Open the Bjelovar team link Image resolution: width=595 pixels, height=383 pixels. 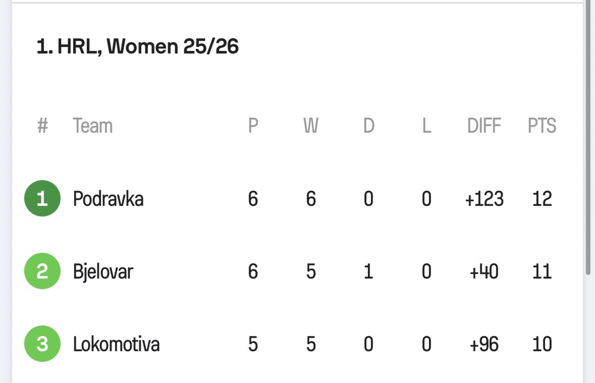coord(103,271)
